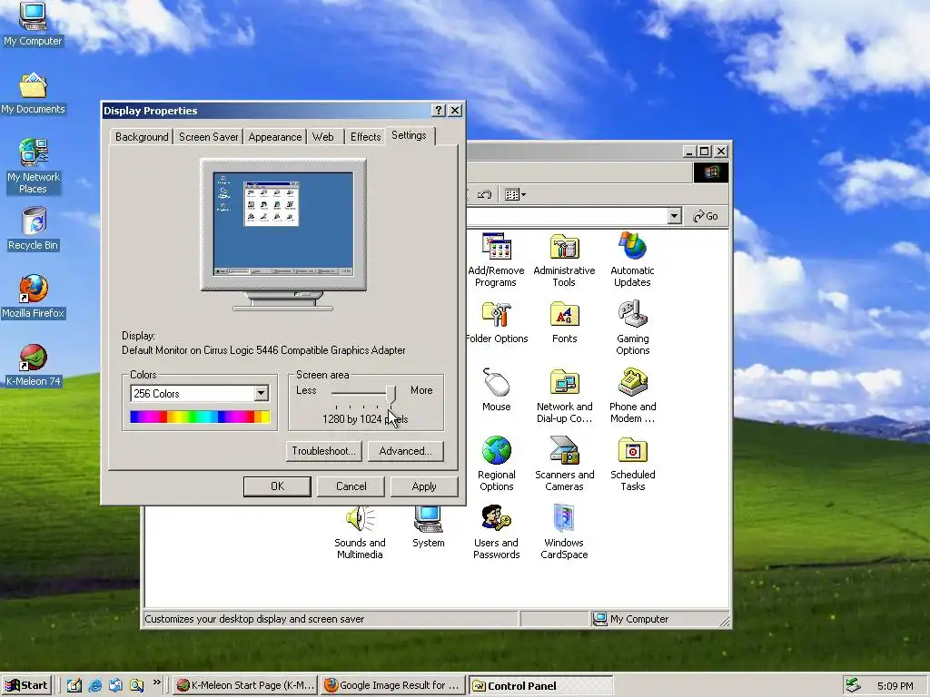Switch to the Effects tab
Viewport: 930px width, 697px height.
(365, 137)
